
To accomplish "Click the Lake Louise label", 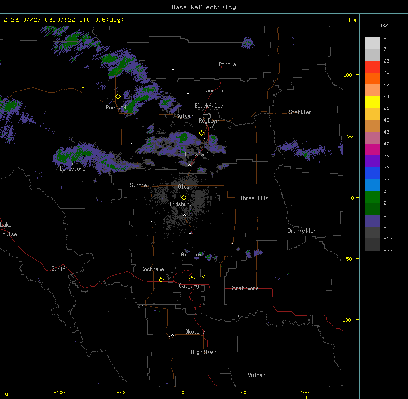I will tap(9, 229).
